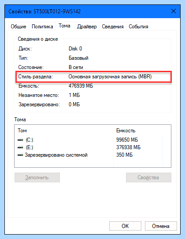This screenshot has height=239, width=185.
Task: Click the Состояние label
Action: (31, 67)
